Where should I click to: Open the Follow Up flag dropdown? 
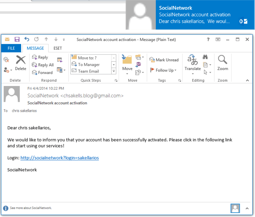pyautogui.click(x=163, y=70)
